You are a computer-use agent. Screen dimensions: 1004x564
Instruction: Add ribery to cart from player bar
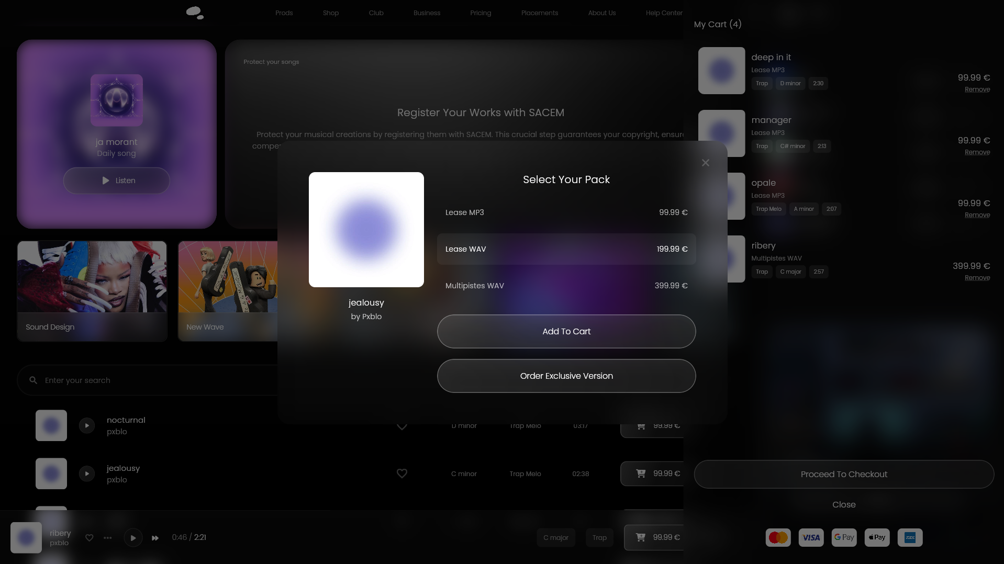tap(654, 537)
